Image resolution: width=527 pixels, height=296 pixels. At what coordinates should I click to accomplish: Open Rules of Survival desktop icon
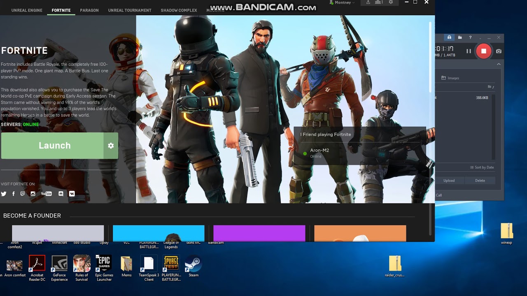tap(82, 268)
